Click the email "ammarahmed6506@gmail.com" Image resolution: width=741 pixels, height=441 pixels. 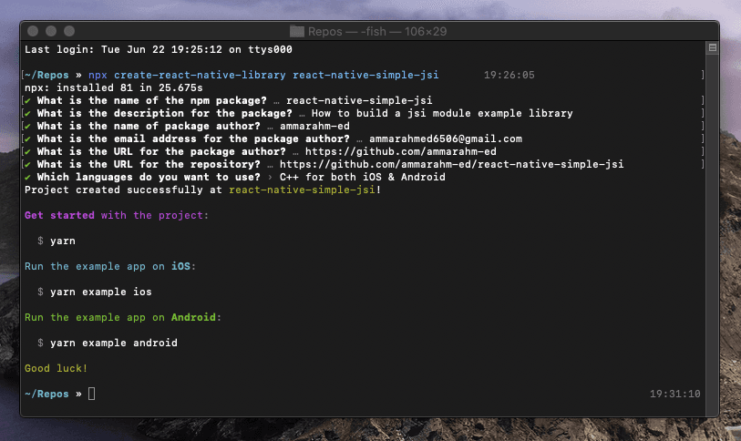point(446,139)
